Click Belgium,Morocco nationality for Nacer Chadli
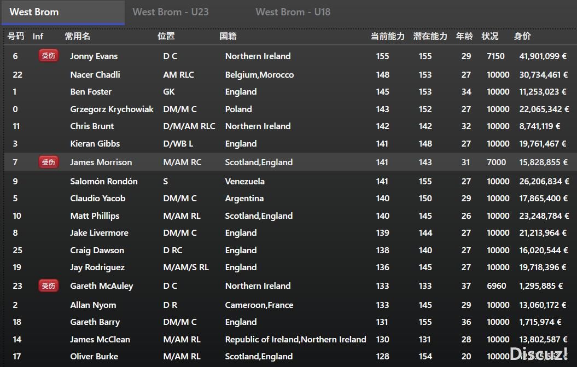The width and height of the screenshot is (577, 367). coord(259,75)
